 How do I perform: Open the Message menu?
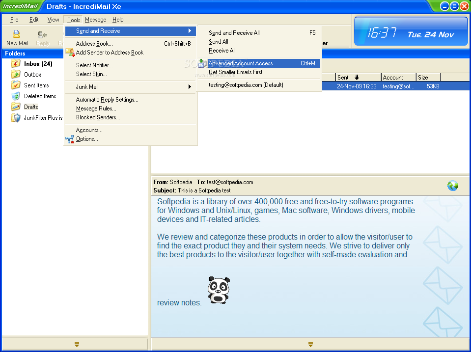point(95,20)
